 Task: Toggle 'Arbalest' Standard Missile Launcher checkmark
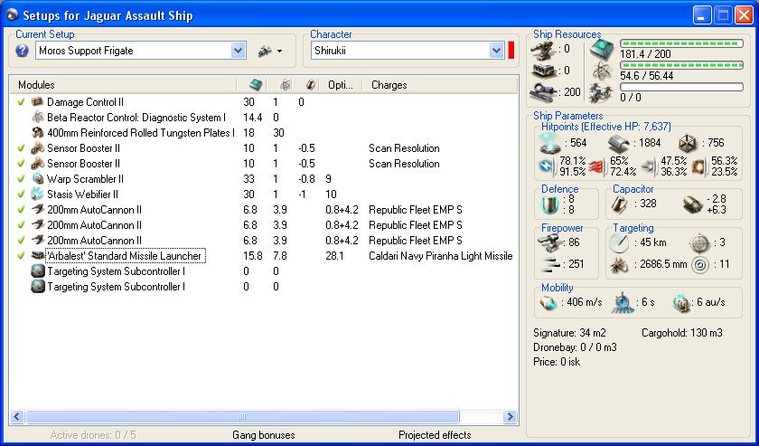click(21, 255)
